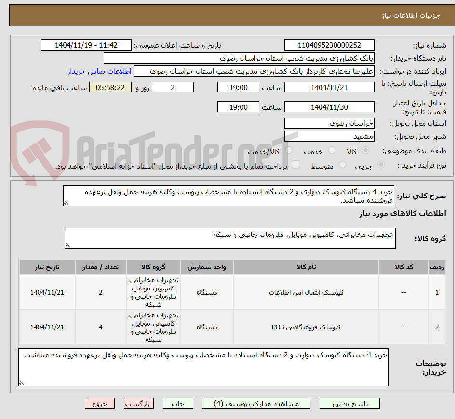455x419 pixels.
Task: Click row number 1 cell
Action: (437, 292)
